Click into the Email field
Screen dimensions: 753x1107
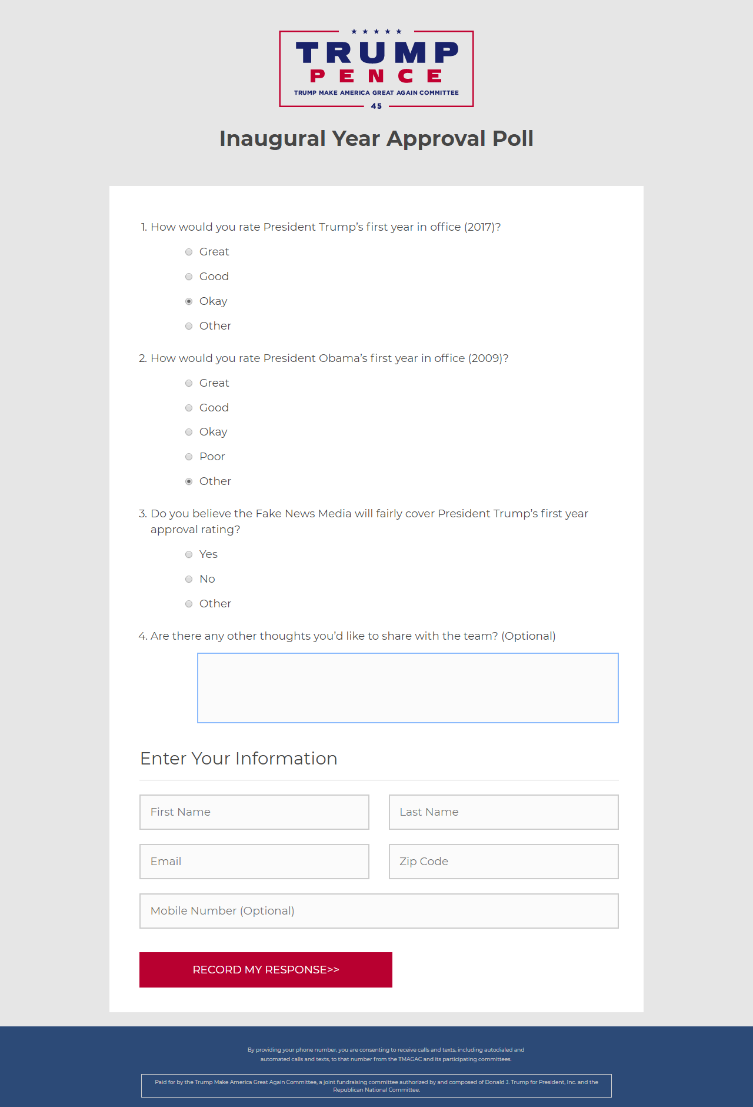(x=254, y=862)
